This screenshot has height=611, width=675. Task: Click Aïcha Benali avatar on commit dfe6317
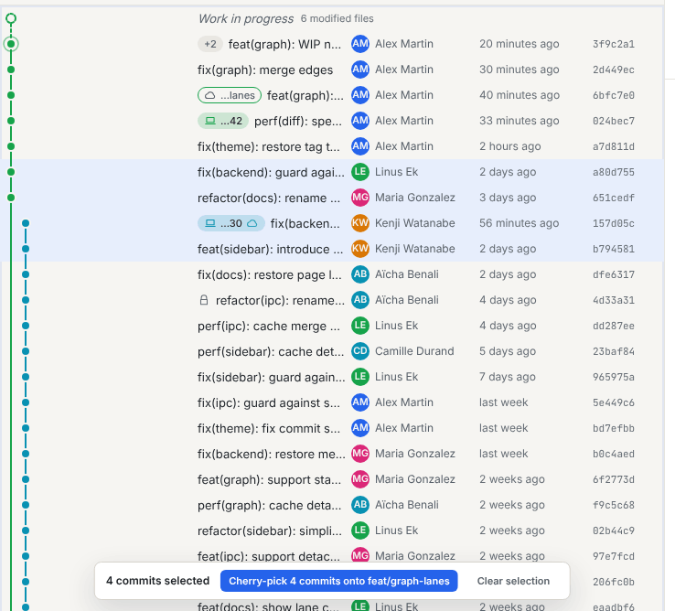click(360, 274)
